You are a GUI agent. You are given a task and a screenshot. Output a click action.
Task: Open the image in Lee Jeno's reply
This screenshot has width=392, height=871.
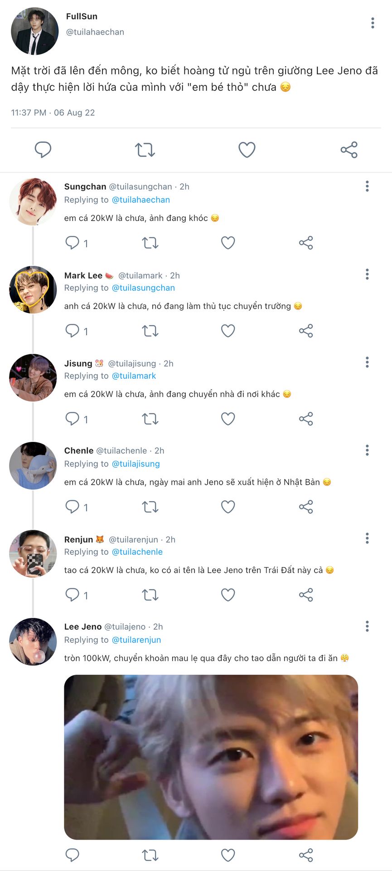(211, 757)
